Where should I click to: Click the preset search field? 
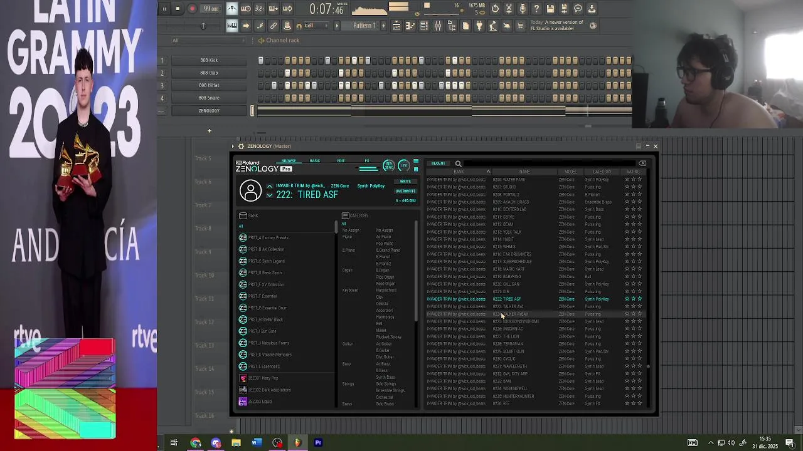click(x=549, y=163)
